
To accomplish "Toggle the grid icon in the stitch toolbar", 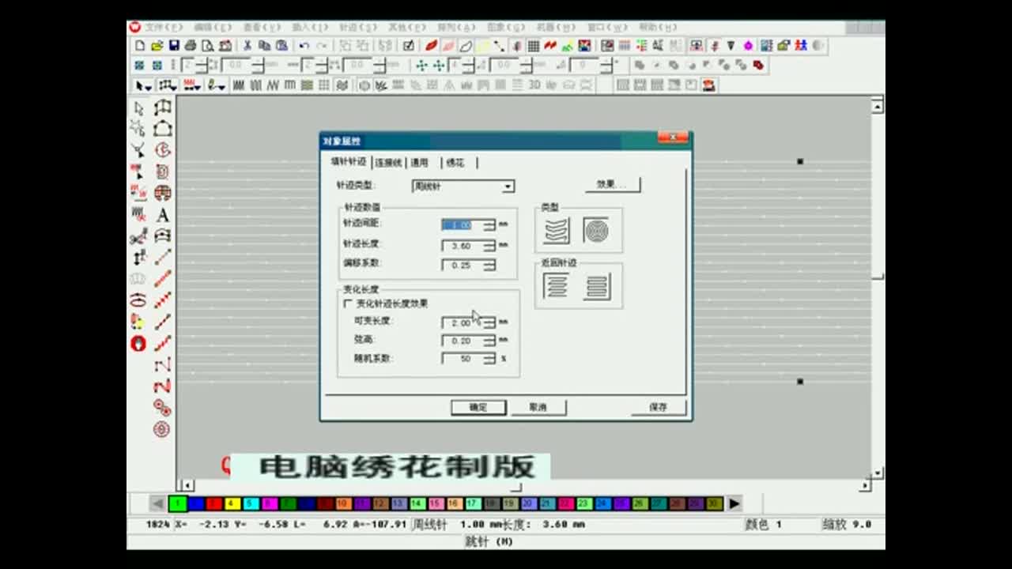I will point(324,85).
